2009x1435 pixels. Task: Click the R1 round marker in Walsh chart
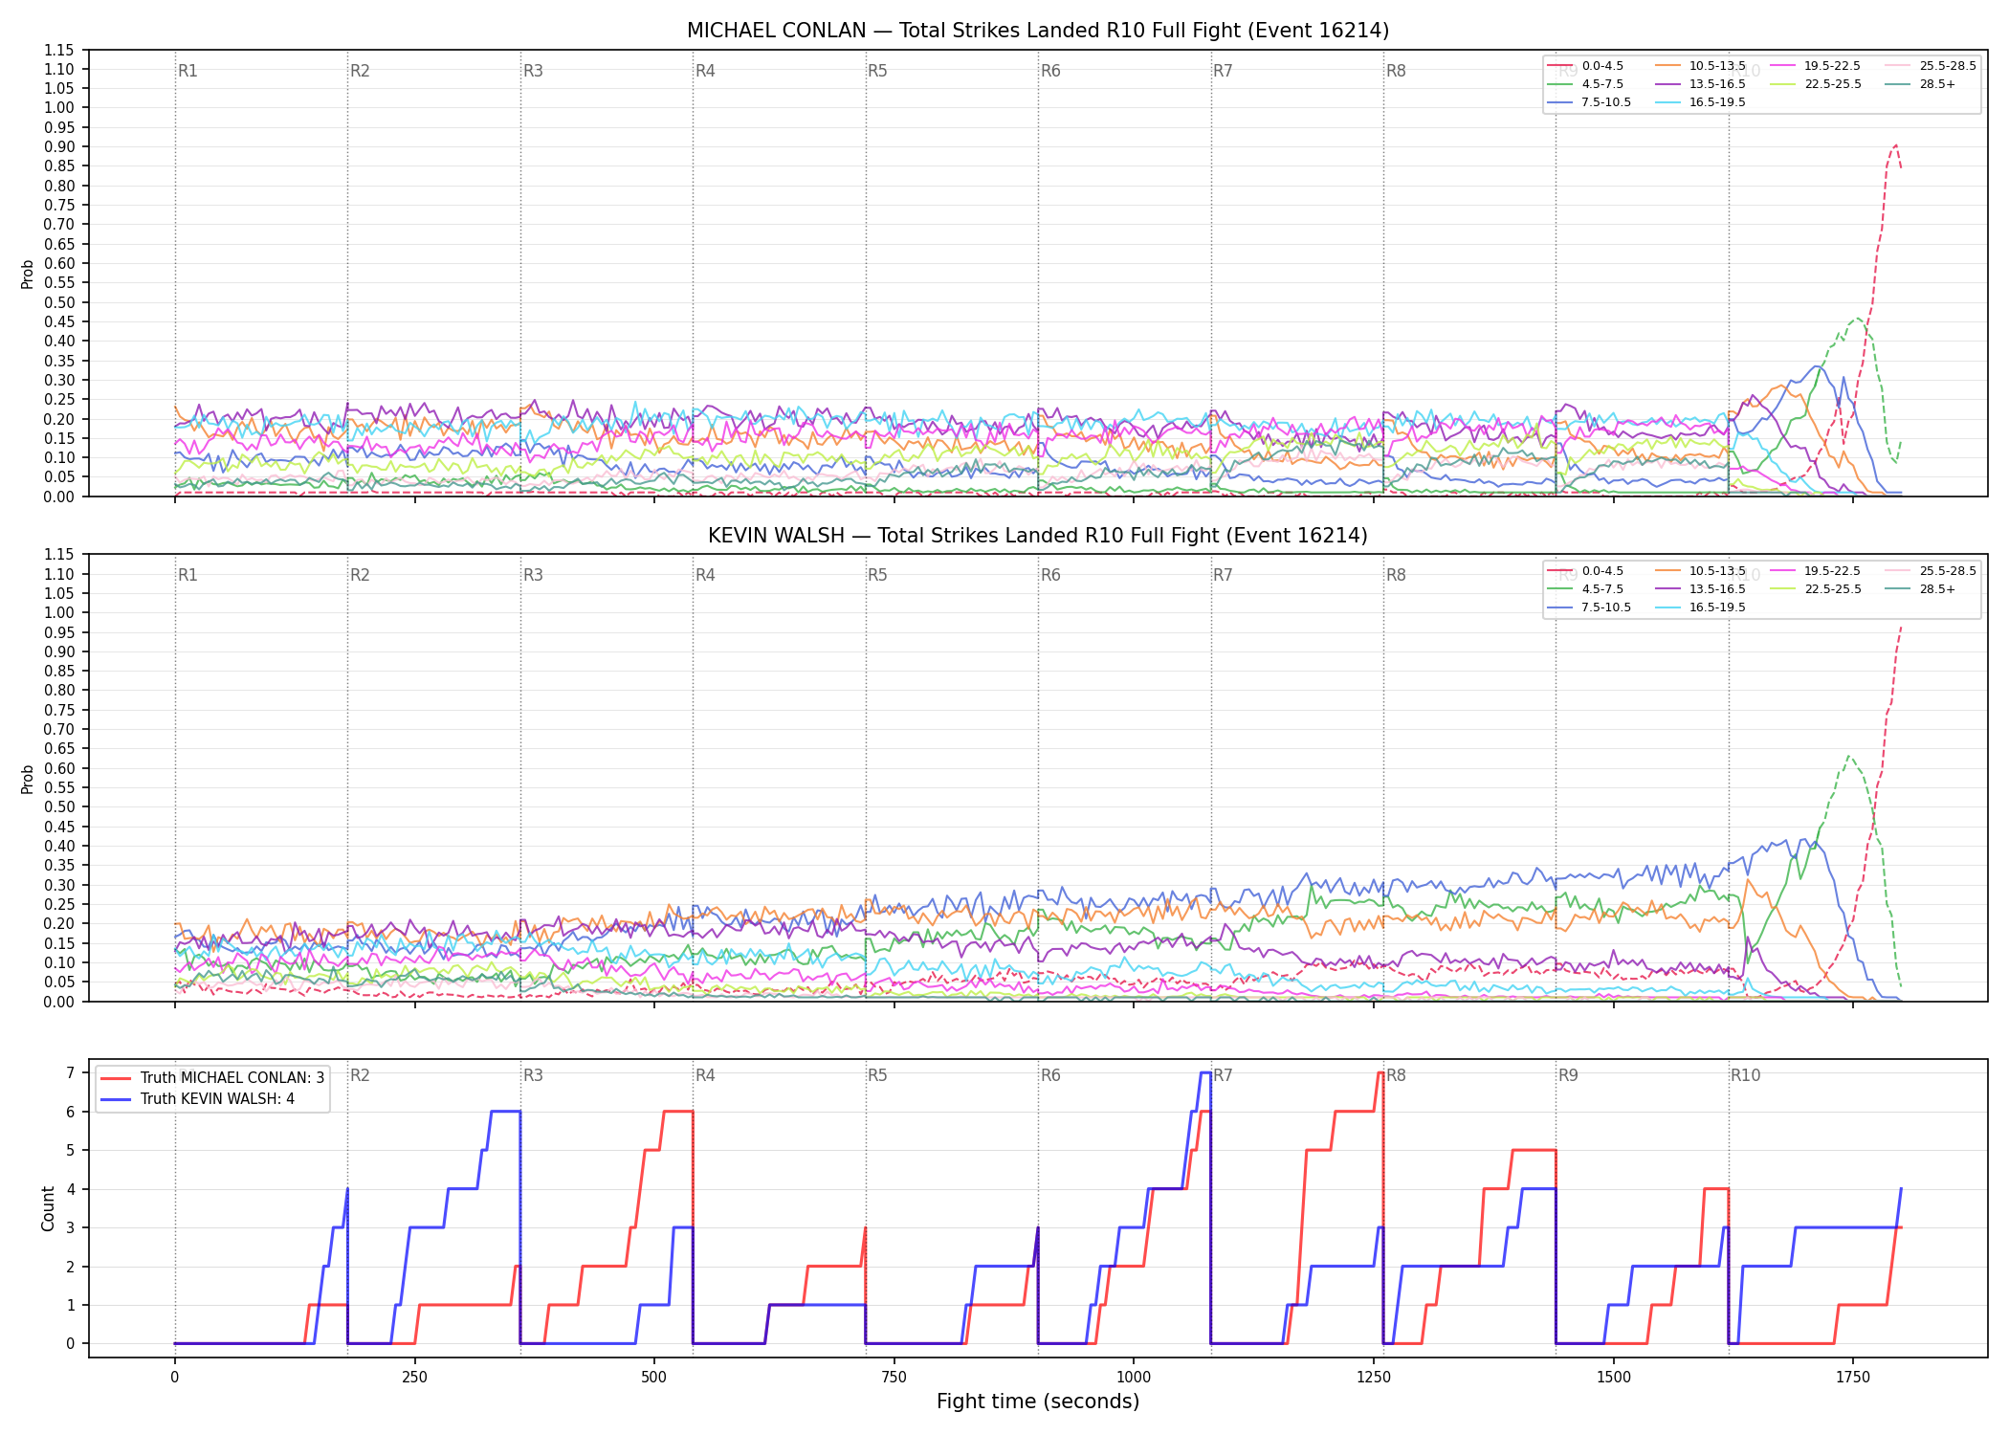click(188, 575)
